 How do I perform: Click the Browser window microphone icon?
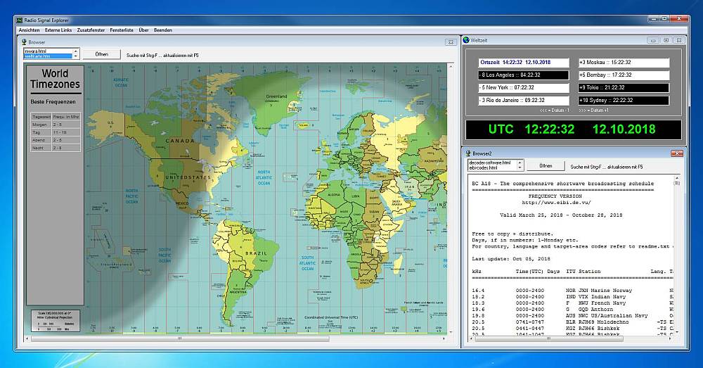click(24, 42)
